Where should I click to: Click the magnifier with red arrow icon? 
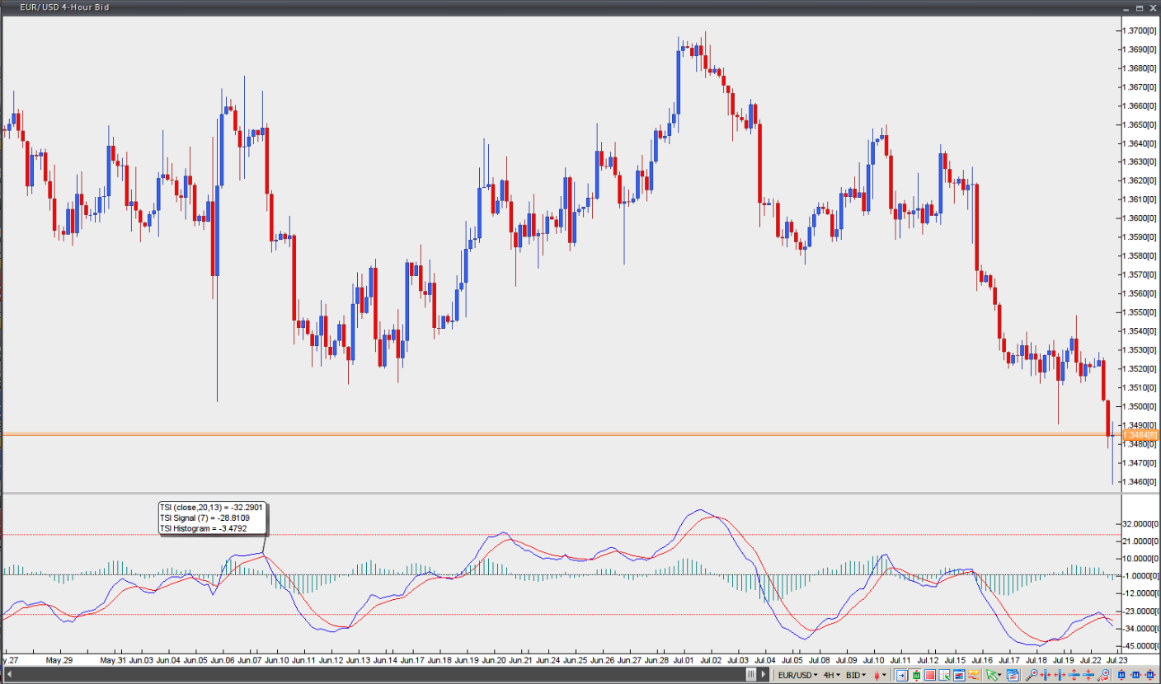click(1104, 676)
